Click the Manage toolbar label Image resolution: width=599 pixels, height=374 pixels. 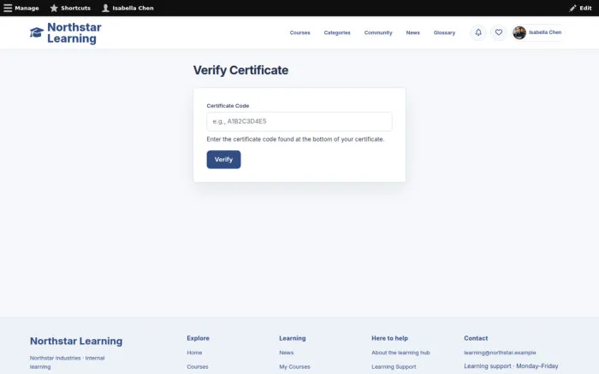[27, 8]
